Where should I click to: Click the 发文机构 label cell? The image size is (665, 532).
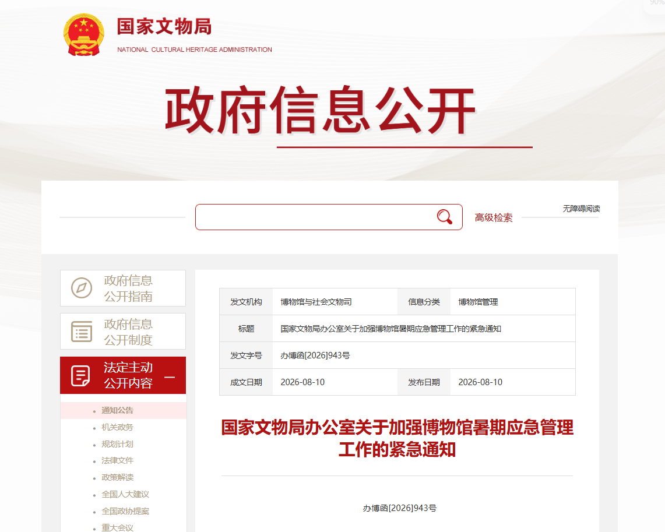[x=246, y=302]
